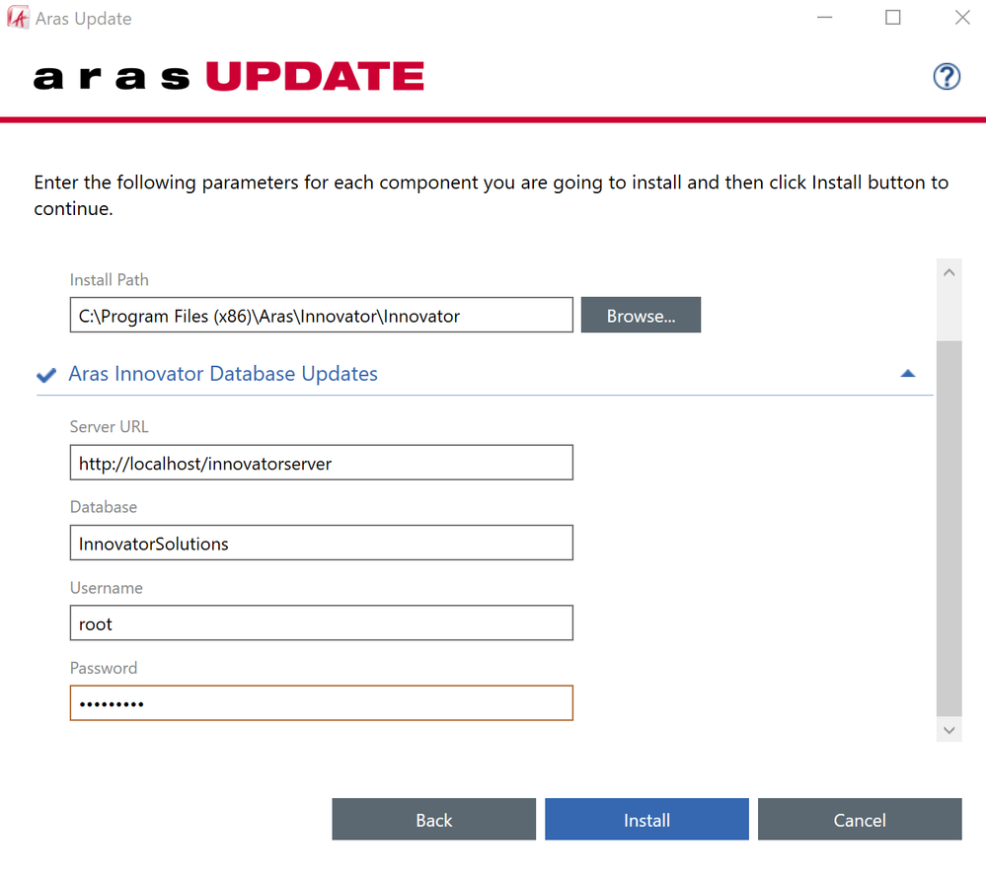986x876 pixels.
Task: Click the Aras Innovator Database Updates heading
Action: pos(223,374)
